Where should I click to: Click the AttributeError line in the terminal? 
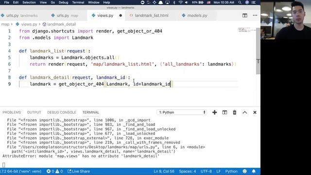[81, 156]
